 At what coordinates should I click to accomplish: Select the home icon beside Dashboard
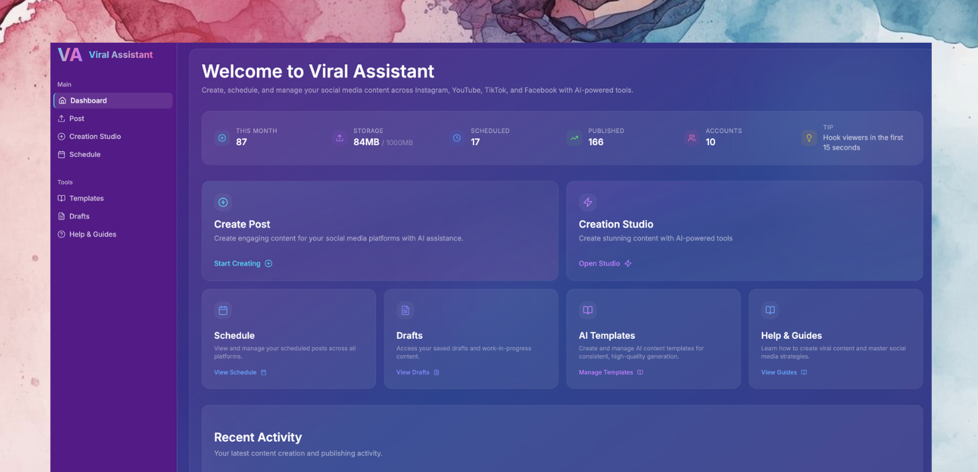pyautogui.click(x=62, y=100)
